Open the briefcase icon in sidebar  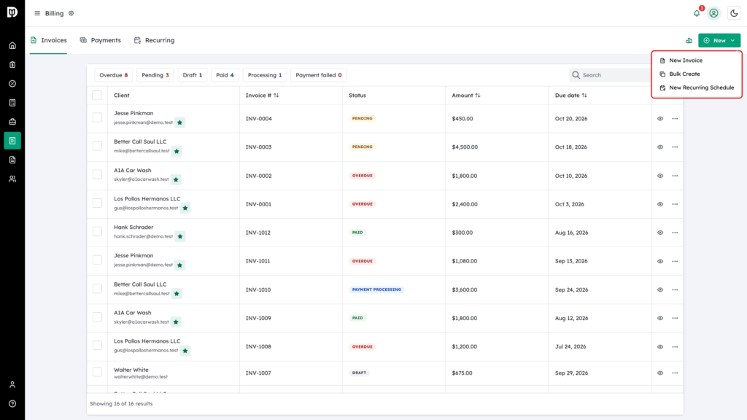[x=12, y=122]
